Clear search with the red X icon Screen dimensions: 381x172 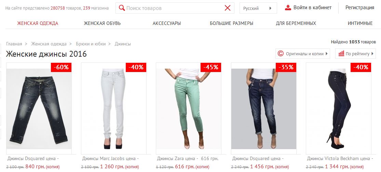point(228,8)
